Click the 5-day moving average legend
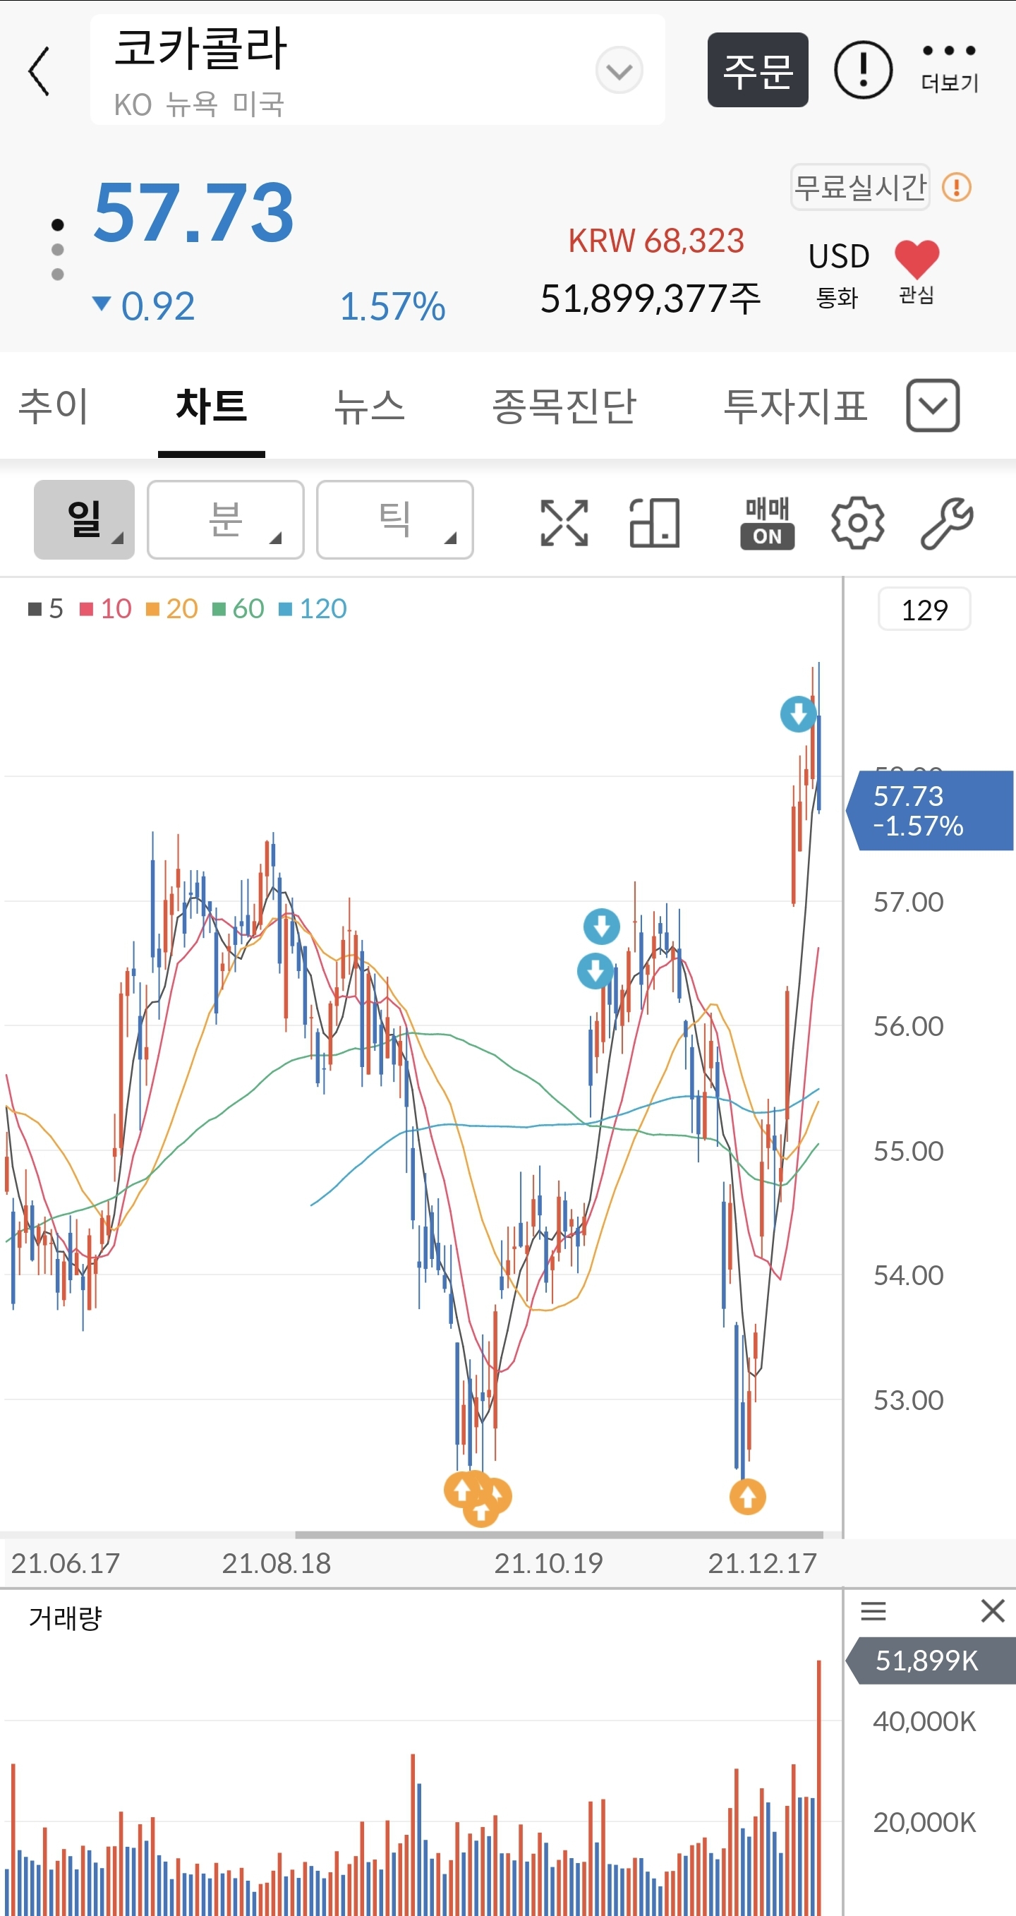This screenshot has width=1016, height=1916. point(46,608)
